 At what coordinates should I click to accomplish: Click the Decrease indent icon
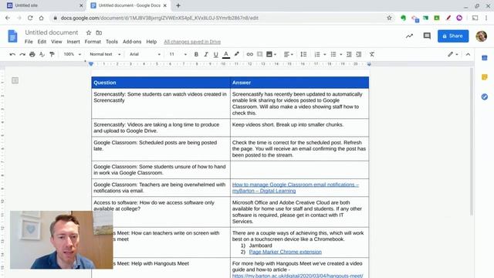point(349,55)
